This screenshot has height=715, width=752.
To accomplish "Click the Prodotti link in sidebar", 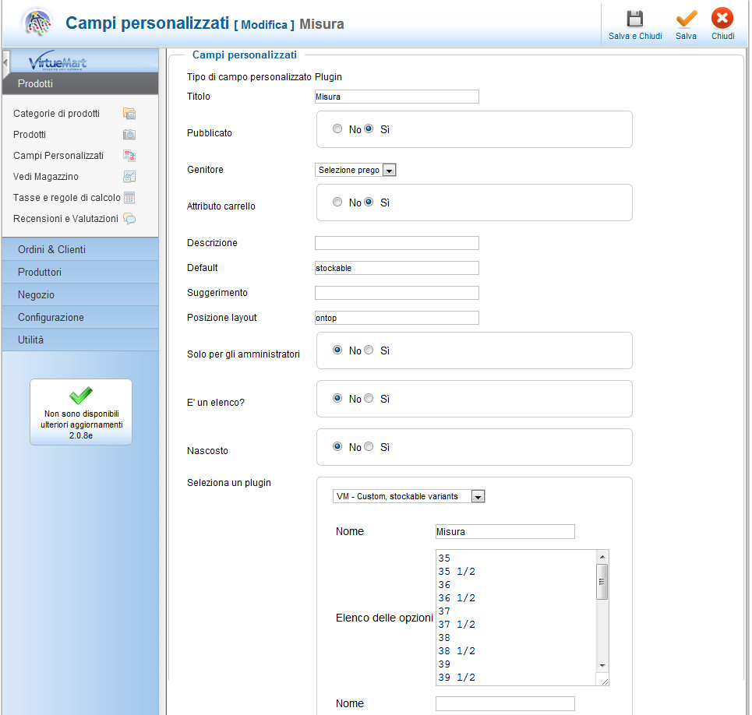I will (30, 135).
